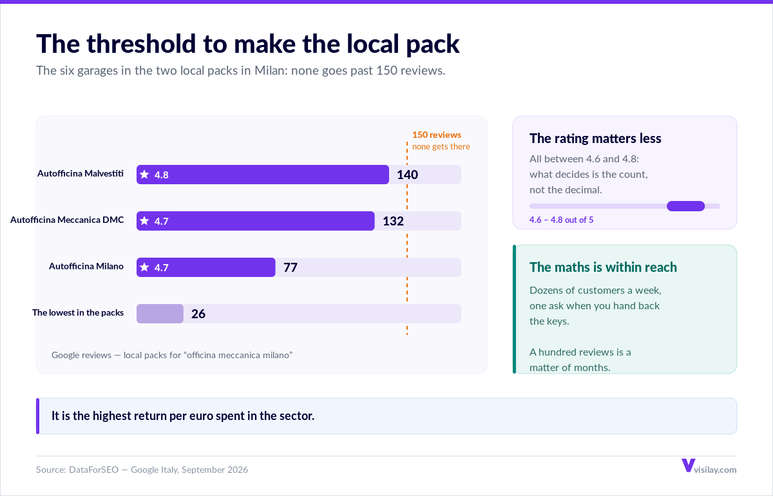Click '4.6 – 4.8 out of 5' caption
Screen dimensions: 773x496
point(561,220)
